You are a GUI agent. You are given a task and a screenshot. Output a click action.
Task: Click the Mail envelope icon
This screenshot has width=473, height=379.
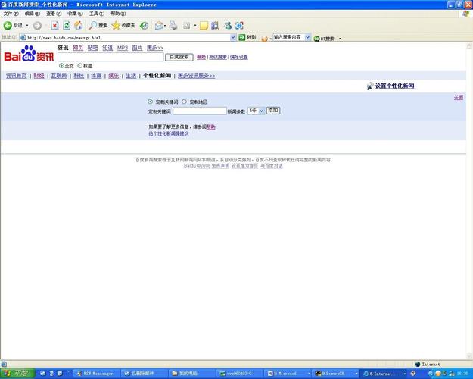point(159,26)
